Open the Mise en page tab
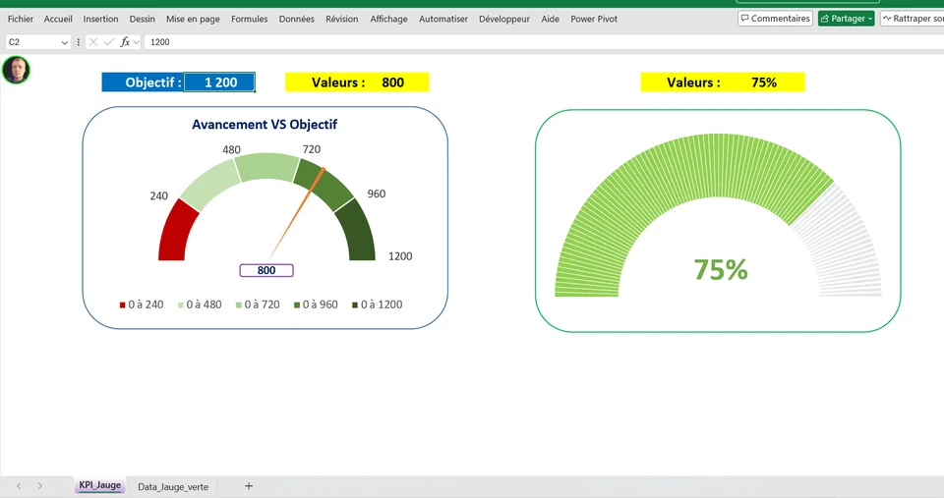This screenshot has height=498, width=944. pyautogui.click(x=193, y=19)
